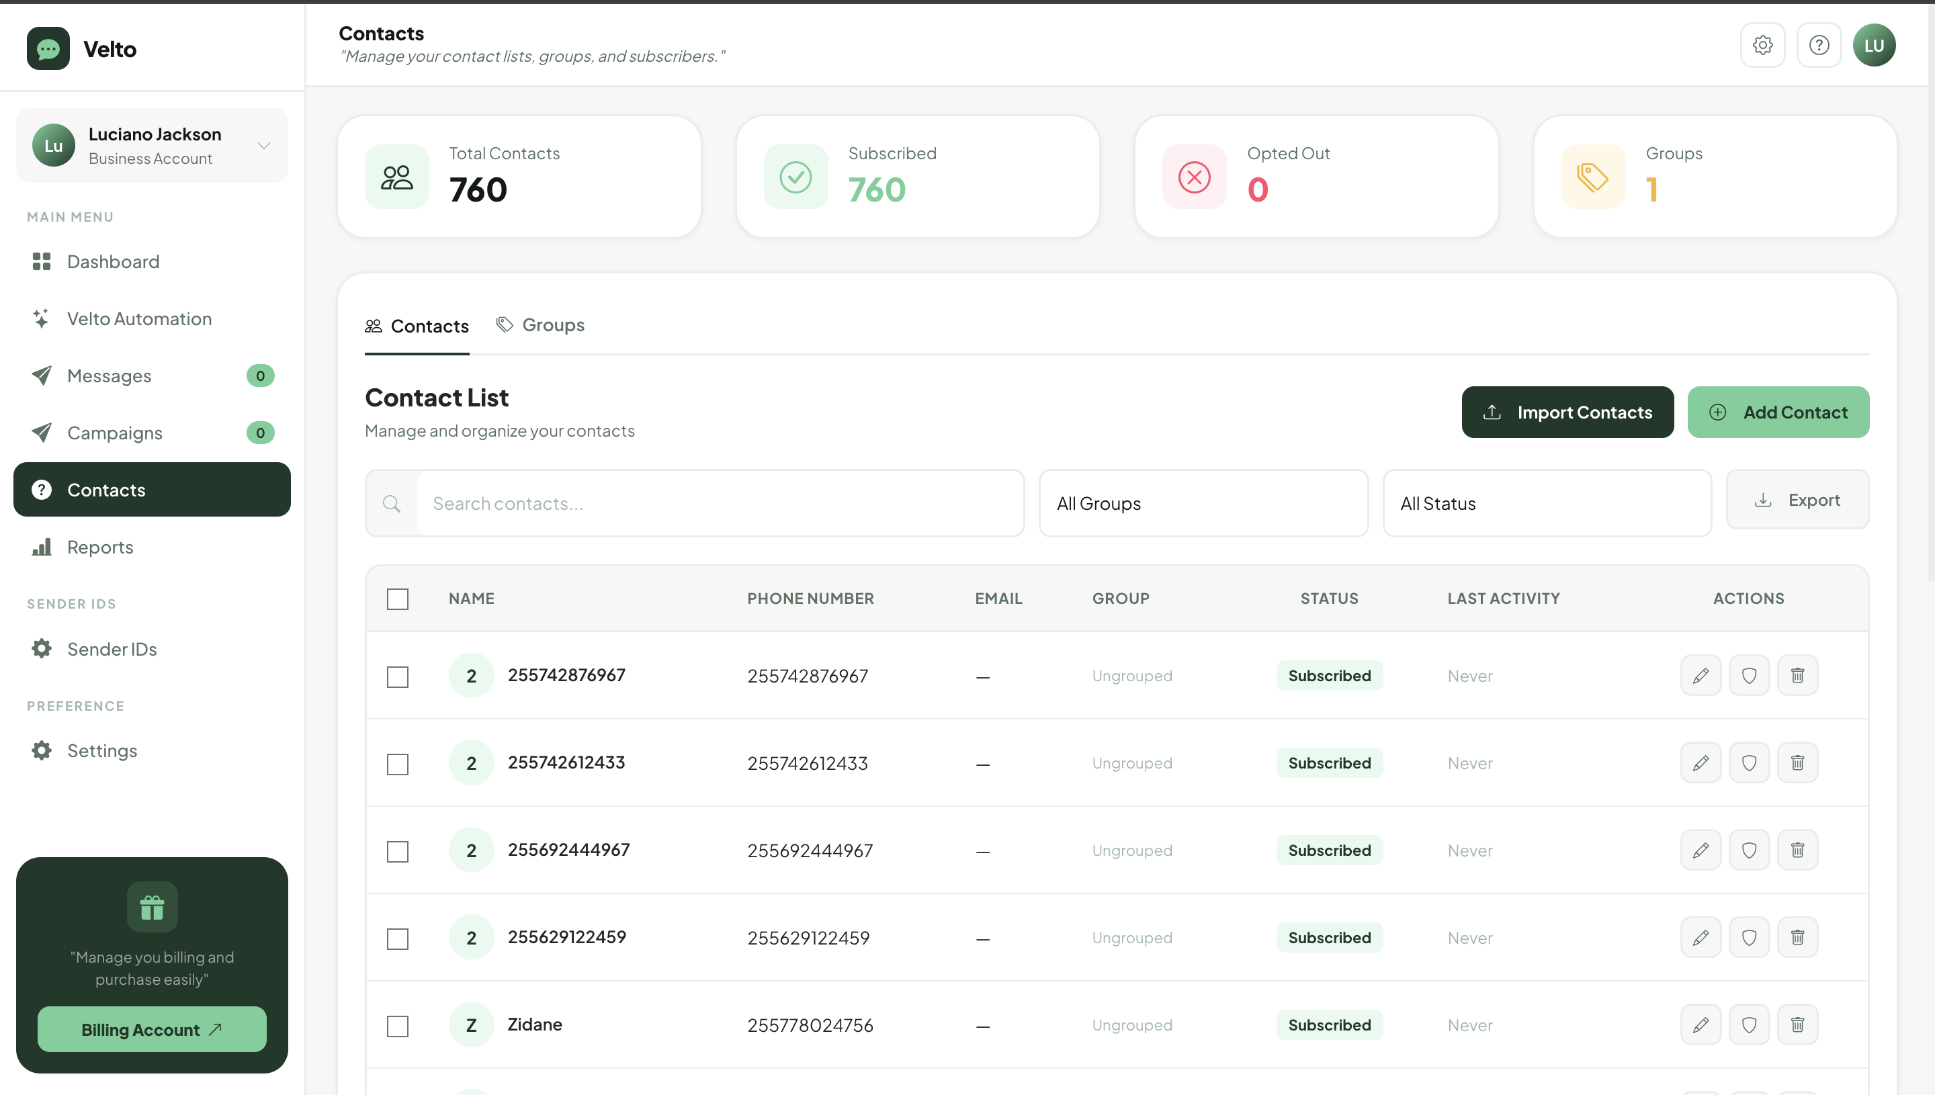Image resolution: width=1935 pixels, height=1095 pixels.
Task: Select Contacts in the sidebar
Action: (x=152, y=490)
